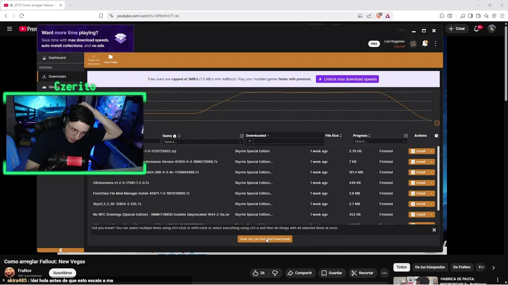
Task: Select the Todos filter chip
Action: (402, 267)
